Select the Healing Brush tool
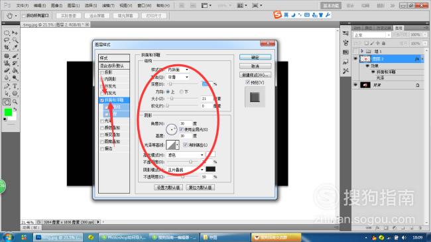This screenshot has height=242, width=431. tap(7, 56)
